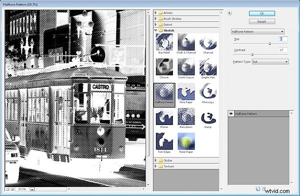Viewport: 300px width, 196px height.
Task: Click the delete effect layer trash icon
Action: coord(263,189)
